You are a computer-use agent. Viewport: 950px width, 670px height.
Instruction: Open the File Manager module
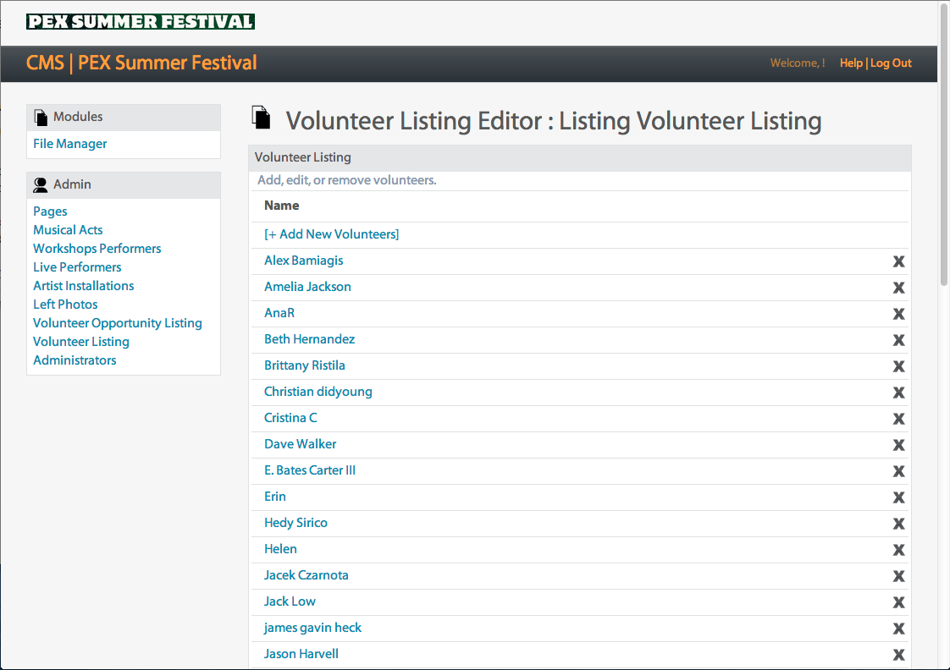point(70,144)
